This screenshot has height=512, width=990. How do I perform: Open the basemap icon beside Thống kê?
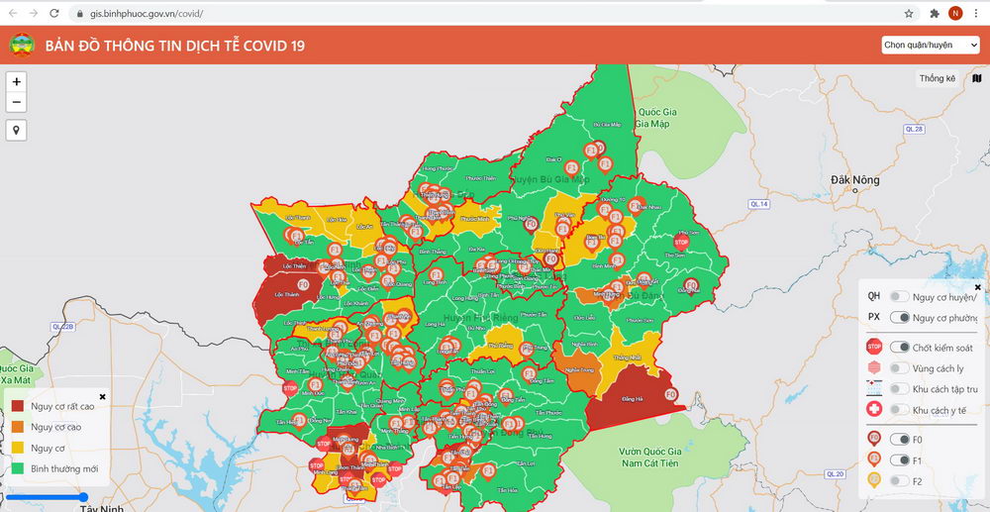976,78
